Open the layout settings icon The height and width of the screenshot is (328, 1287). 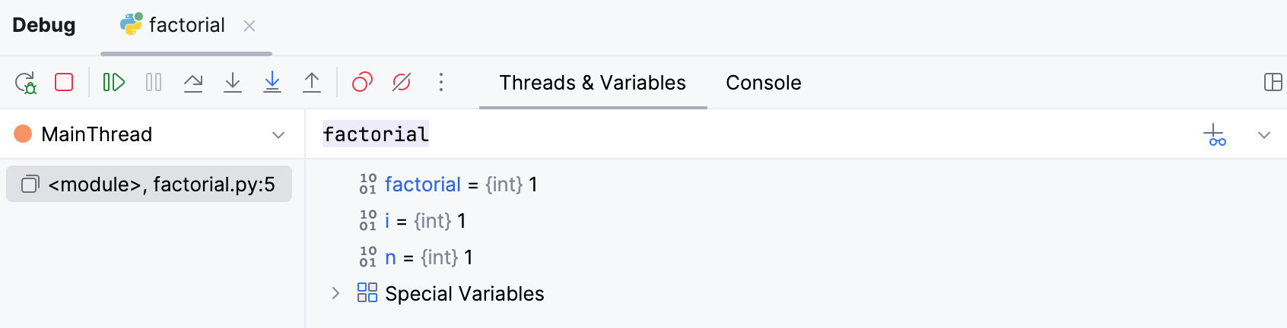coord(1273,82)
